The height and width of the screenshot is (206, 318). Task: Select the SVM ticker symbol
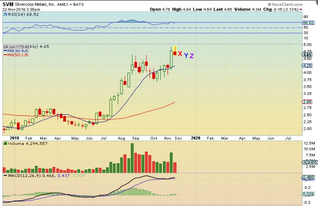click(x=8, y=4)
